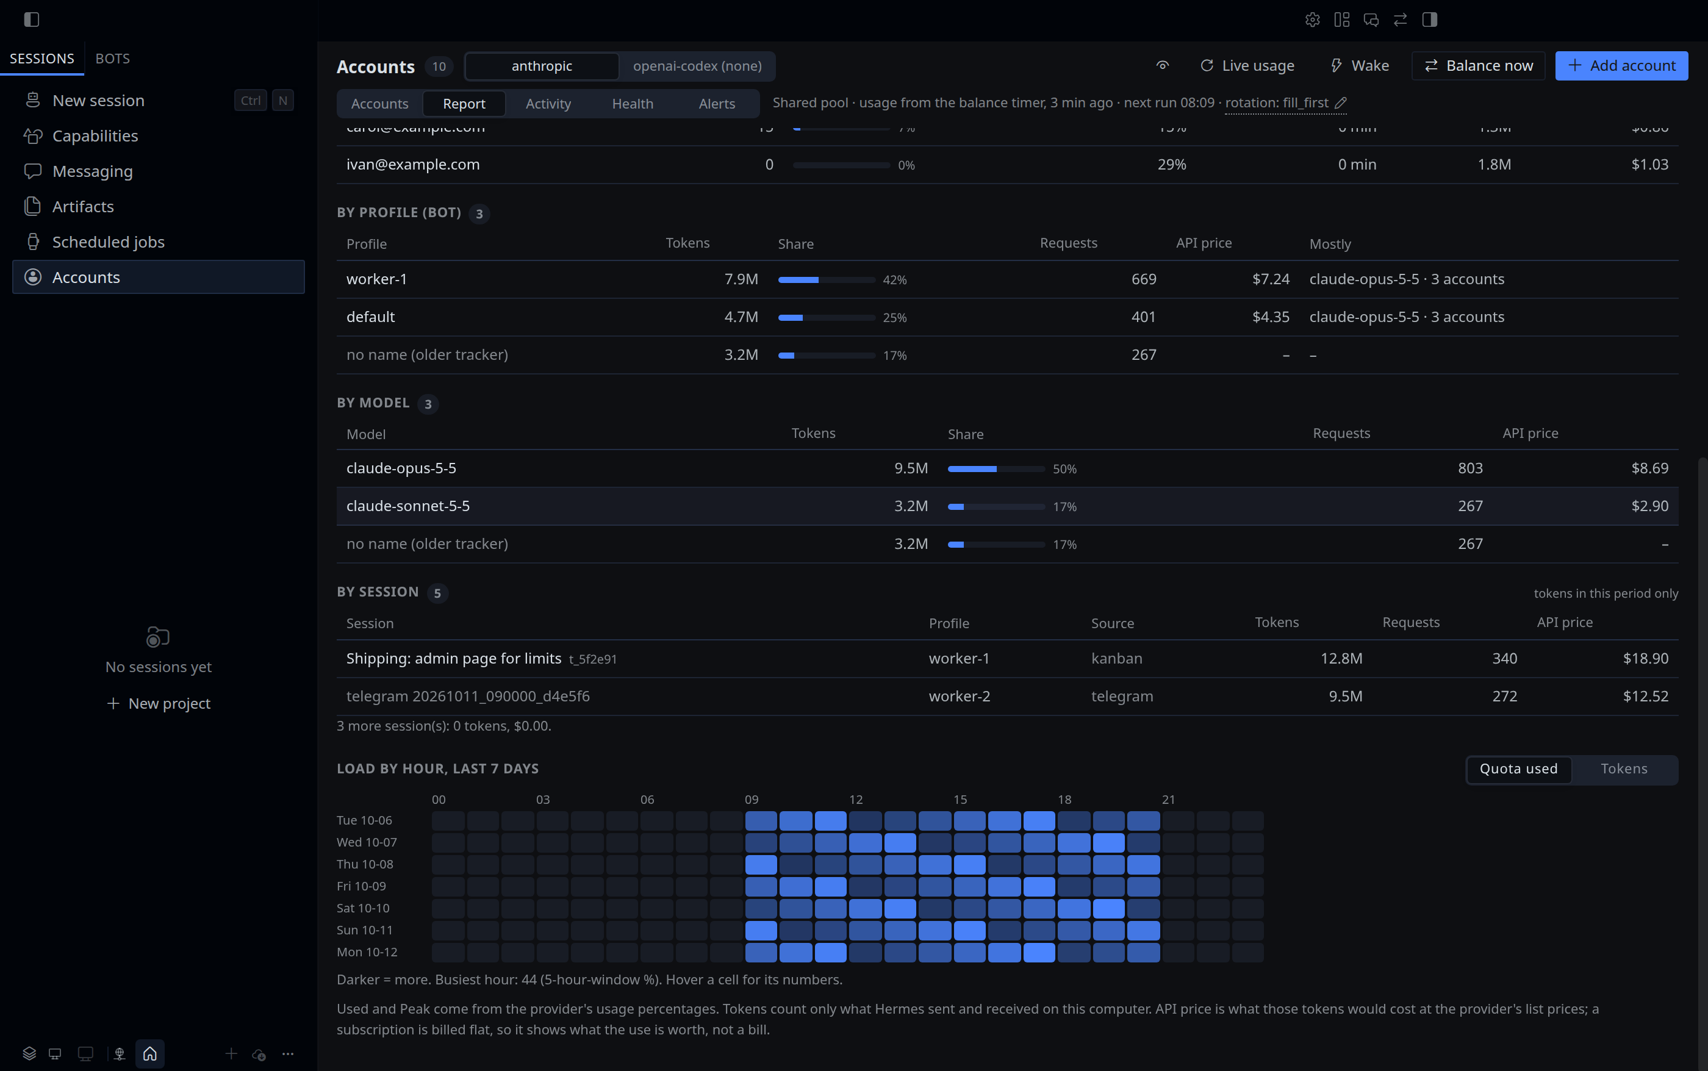Image resolution: width=1708 pixels, height=1071 pixels.
Task: Edit rotation fill_first with pencil icon
Action: [1340, 102]
